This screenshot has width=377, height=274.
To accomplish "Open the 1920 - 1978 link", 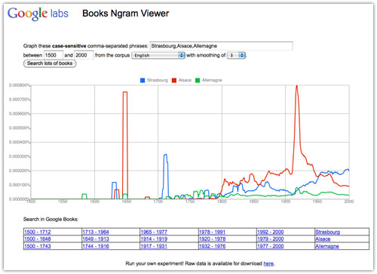I will pos(212,239).
